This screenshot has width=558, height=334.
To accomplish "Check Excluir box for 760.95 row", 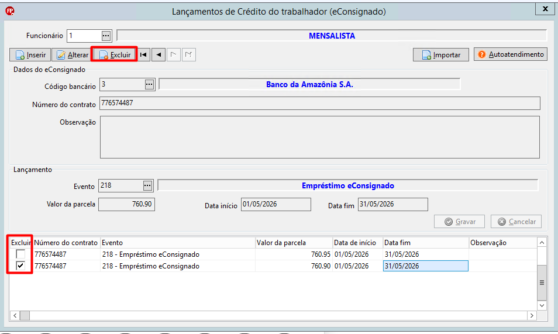I will [20, 254].
